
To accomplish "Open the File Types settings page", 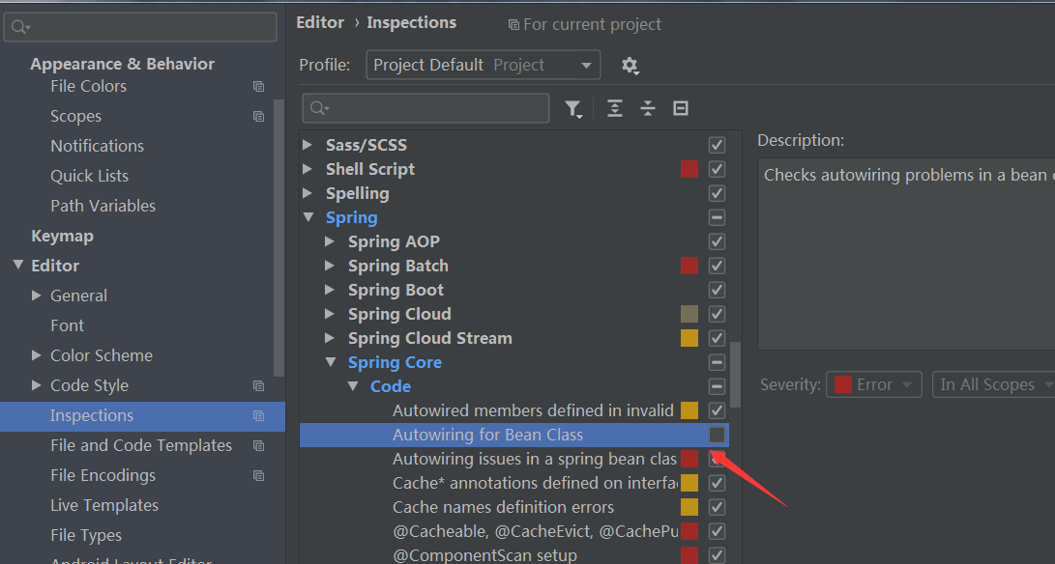I will (86, 536).
